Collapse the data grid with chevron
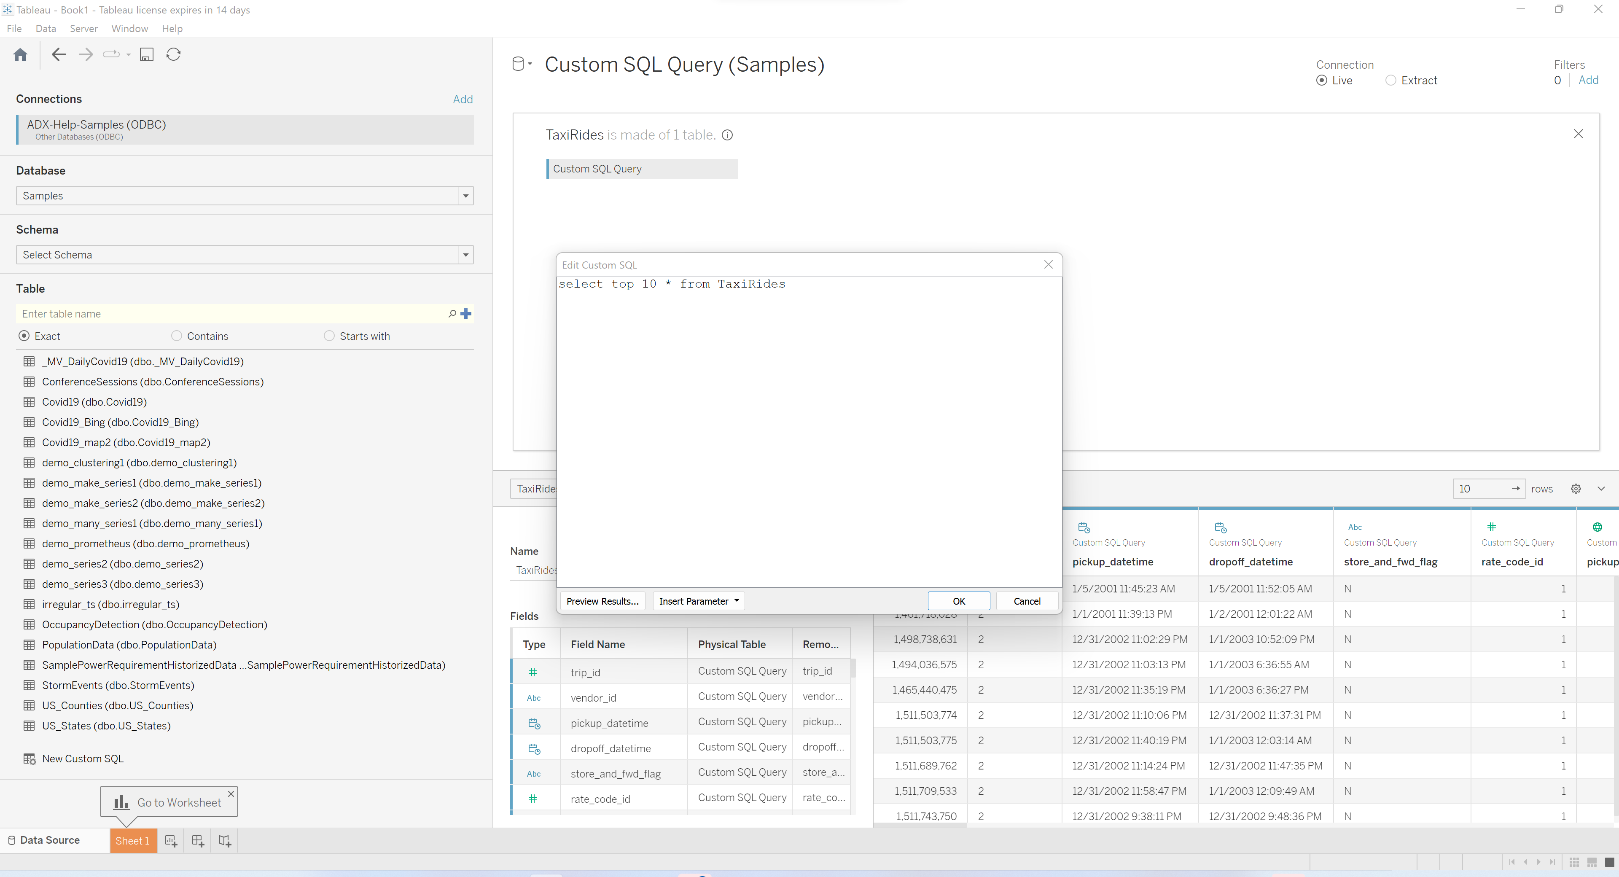The image size is (1619, 877). [1601, 489]
